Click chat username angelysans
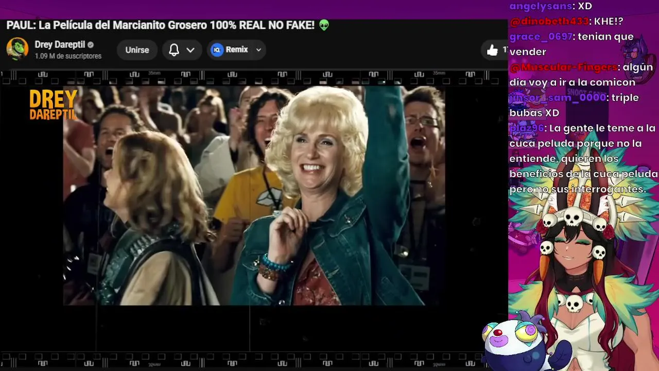The image size is (659, 371). pos(541,6)
